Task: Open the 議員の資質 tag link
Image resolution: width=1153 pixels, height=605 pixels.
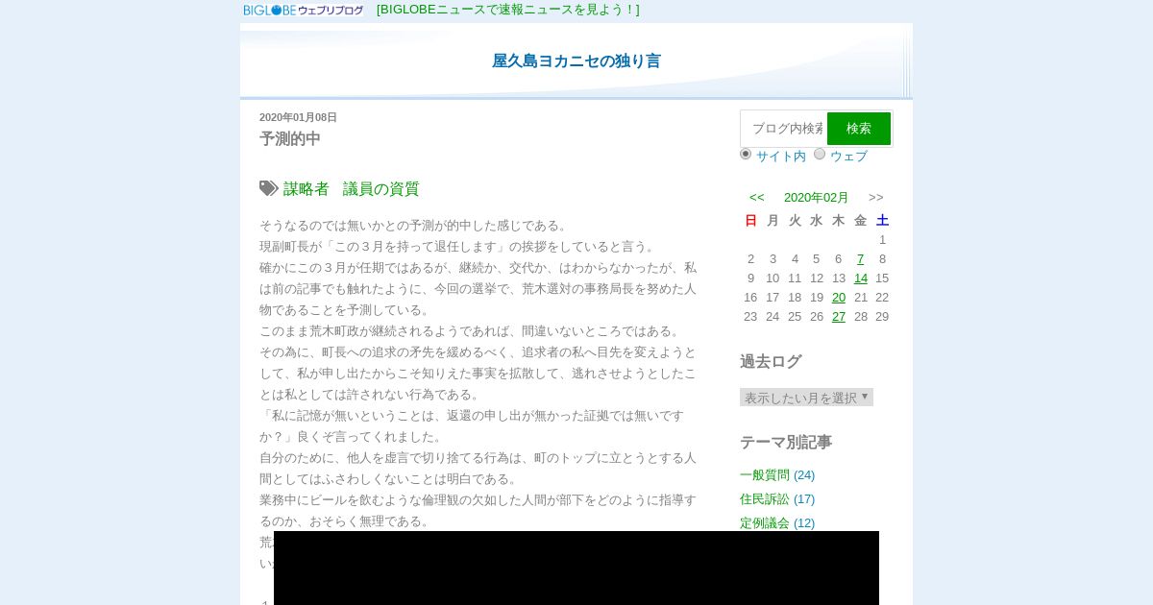Action: point(381,189)
